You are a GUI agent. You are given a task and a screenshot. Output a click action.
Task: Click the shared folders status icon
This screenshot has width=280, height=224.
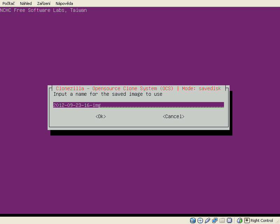pos(222,221)
